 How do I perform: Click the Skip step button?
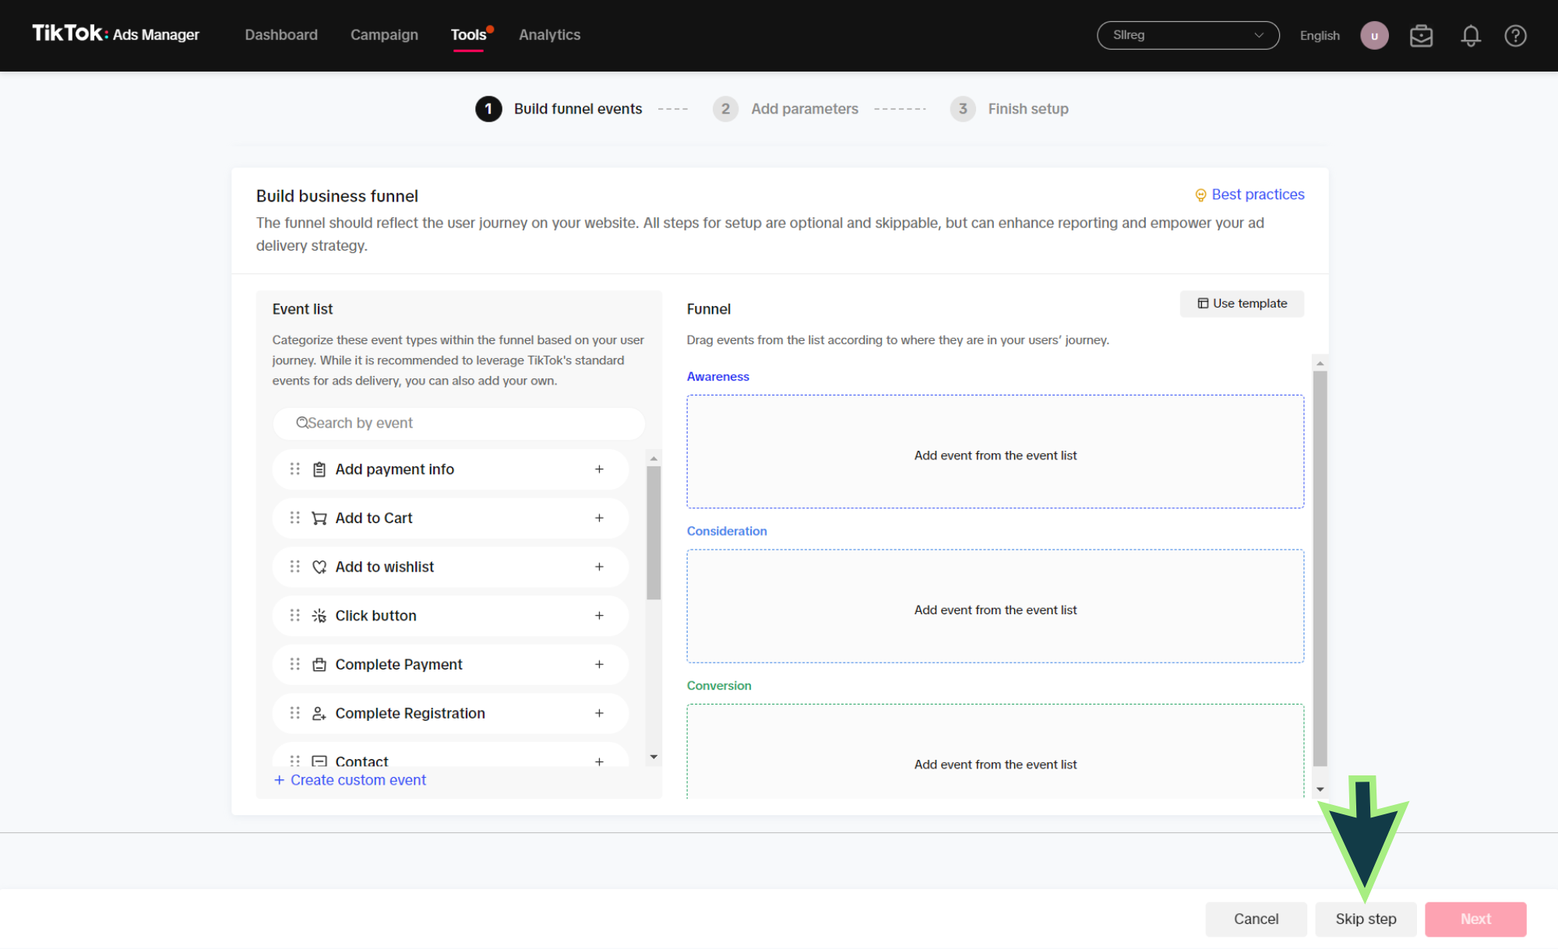pos(1365,919)
